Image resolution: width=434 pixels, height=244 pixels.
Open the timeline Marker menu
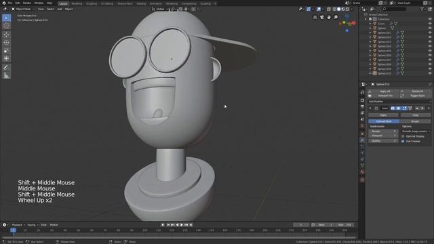point(54,225)
